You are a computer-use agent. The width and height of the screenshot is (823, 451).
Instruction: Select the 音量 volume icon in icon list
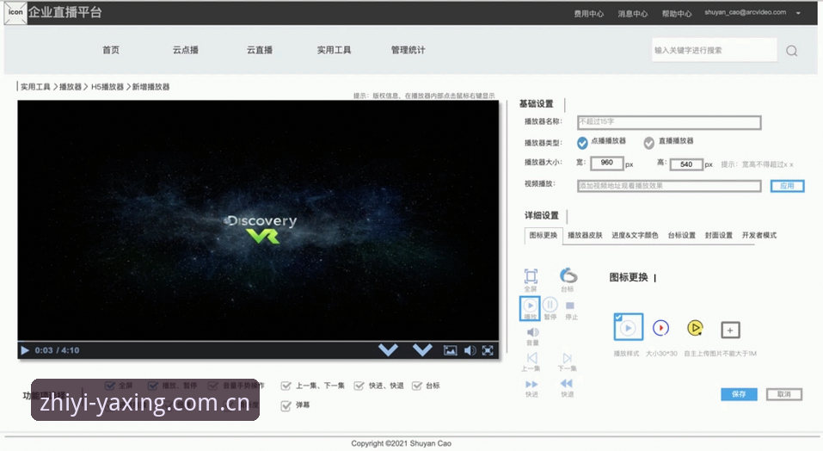[x=532, y=332]
